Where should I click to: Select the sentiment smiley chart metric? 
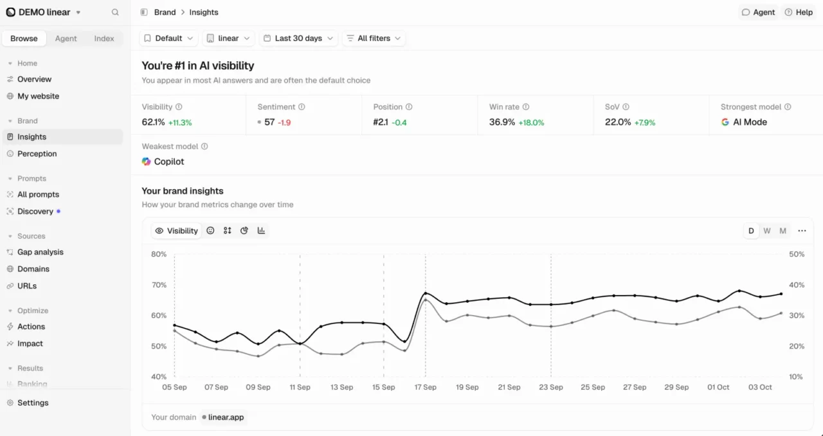point(210,231)
